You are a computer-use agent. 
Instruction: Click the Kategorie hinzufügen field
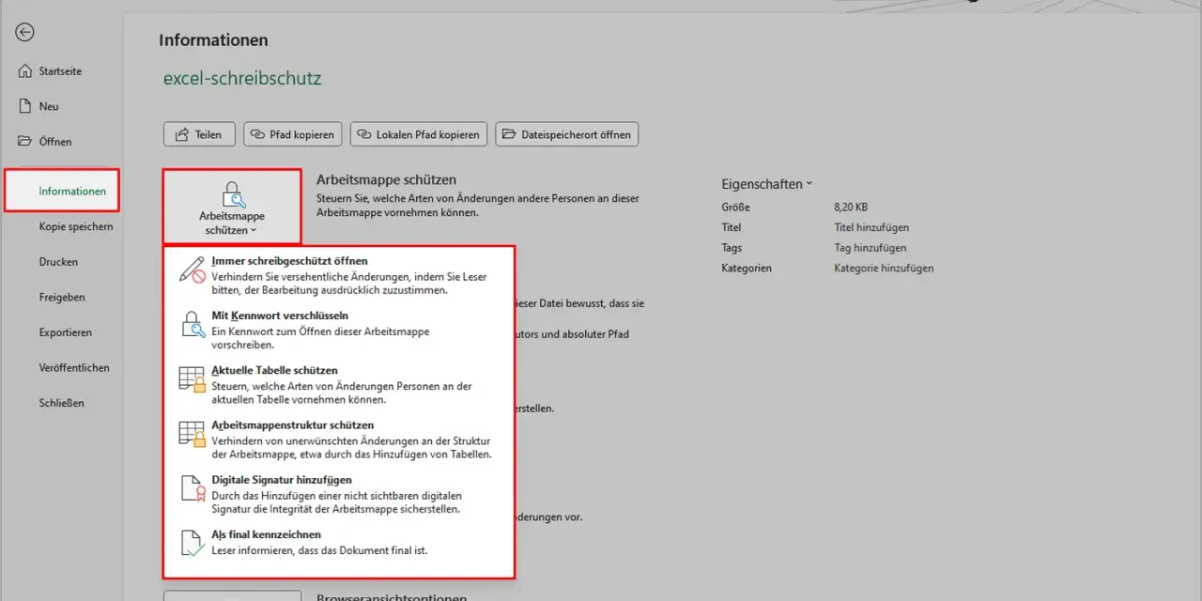point(884,269)
